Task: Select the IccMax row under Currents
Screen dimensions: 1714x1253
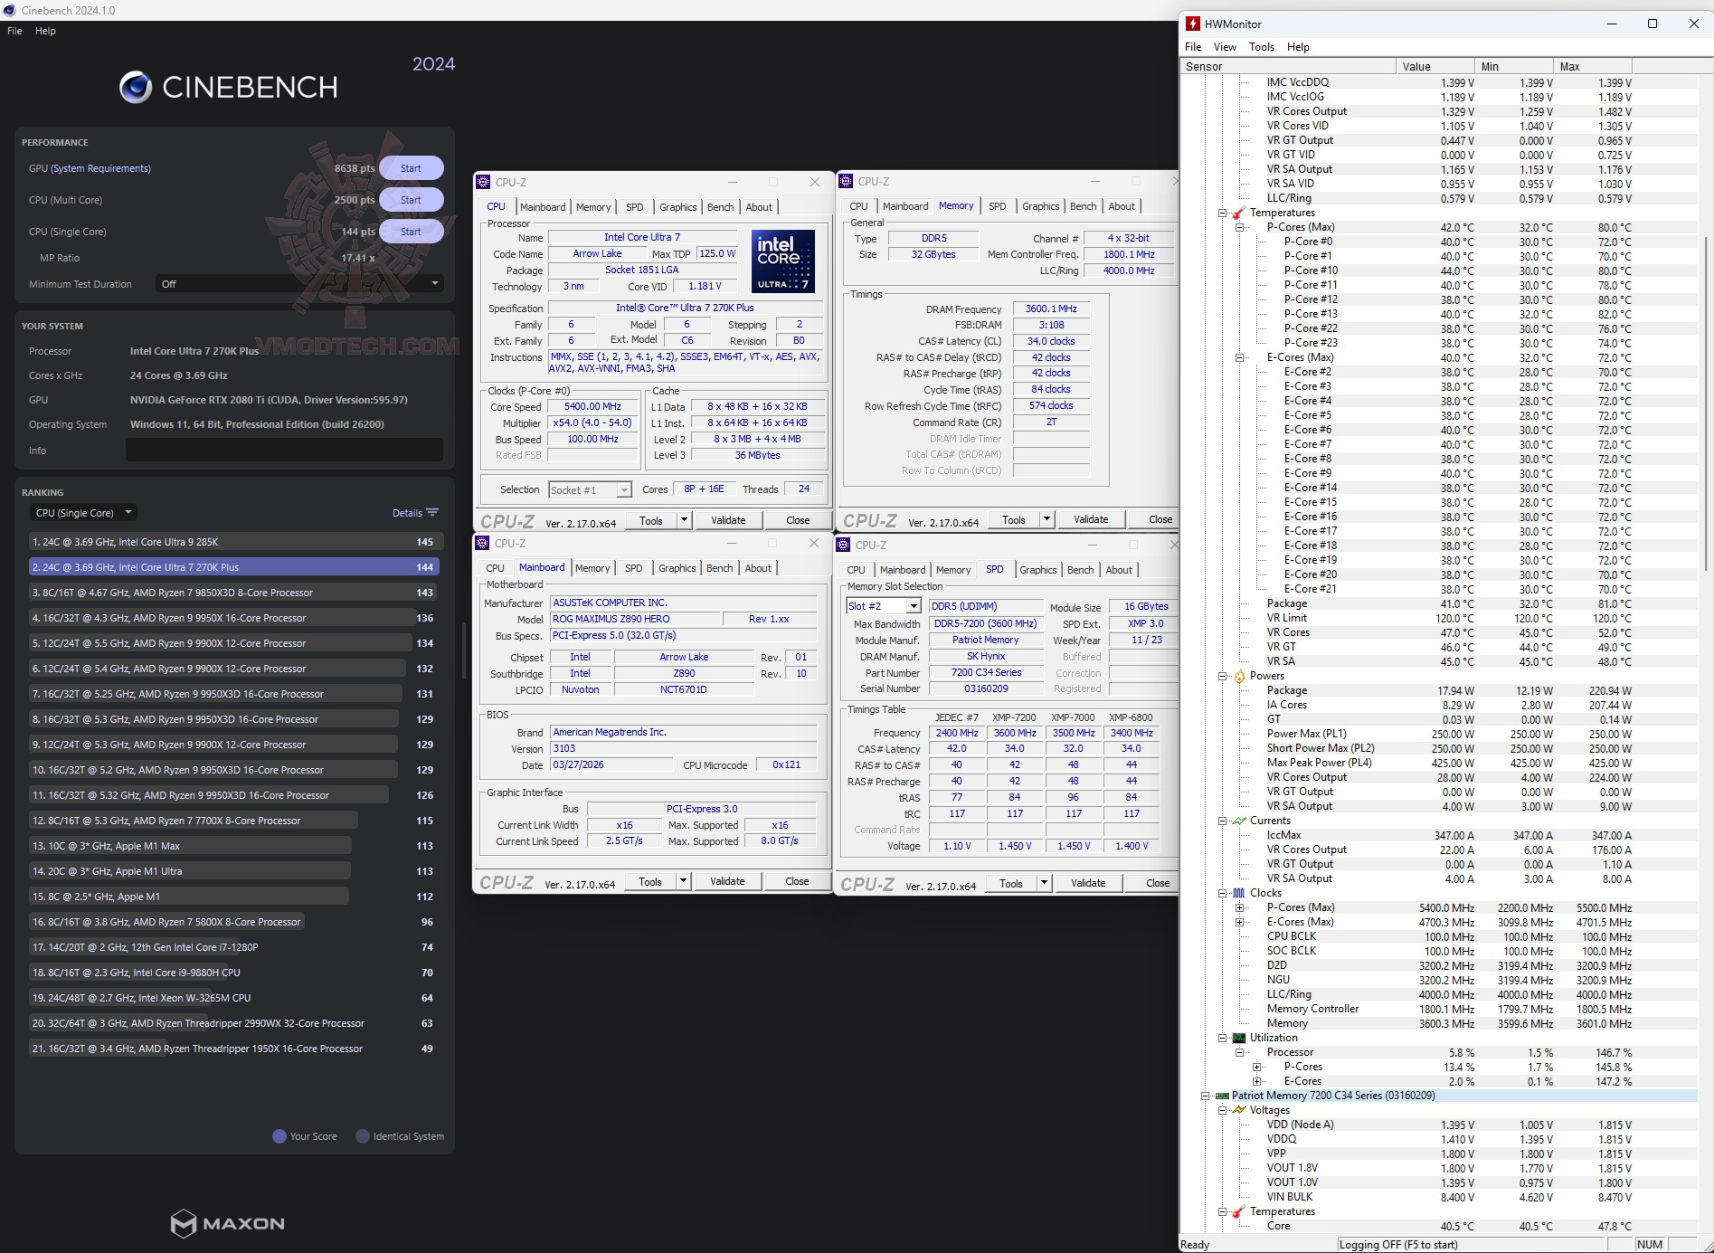Action: coord(1440,835)
